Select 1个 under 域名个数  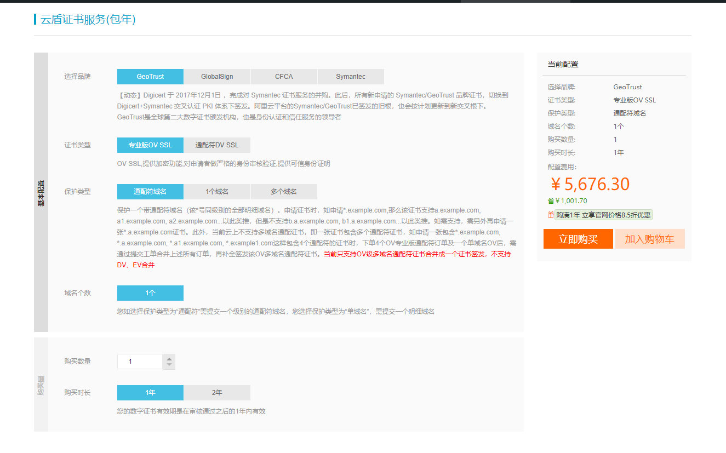[150, 293]
